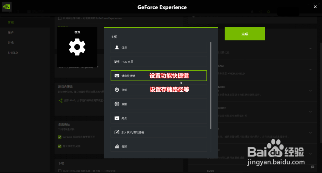Toggle 启用实验性功能 checkbox
The height and width of the screenshot is (173, 322).
pyautogui.click(x=60, y=18)
